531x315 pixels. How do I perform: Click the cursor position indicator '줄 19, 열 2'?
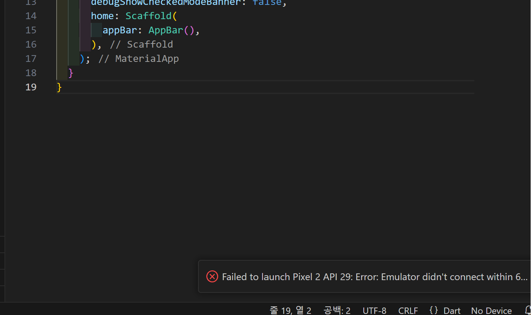[x=291, y=310]
